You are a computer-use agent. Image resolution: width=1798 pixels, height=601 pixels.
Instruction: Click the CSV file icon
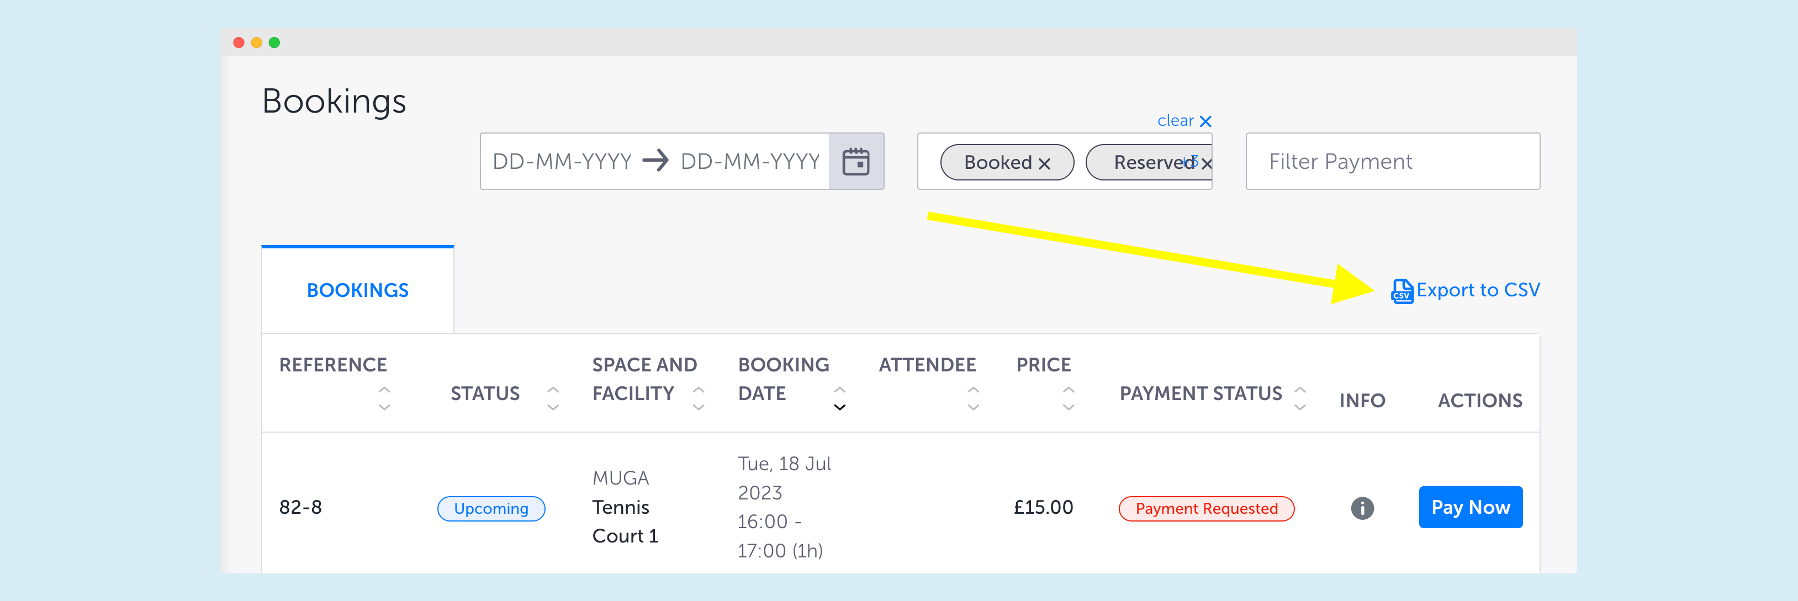[1402, 291]
